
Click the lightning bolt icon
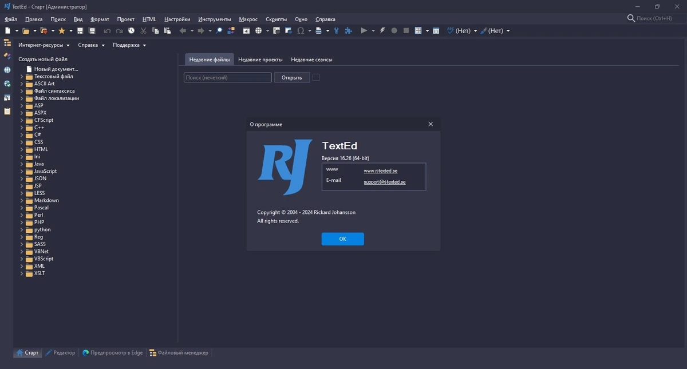(x=382, y=30)
